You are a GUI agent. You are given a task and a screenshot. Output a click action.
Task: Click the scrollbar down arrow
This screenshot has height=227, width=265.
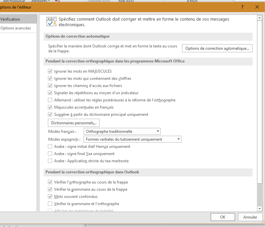(x=259, y=209)
